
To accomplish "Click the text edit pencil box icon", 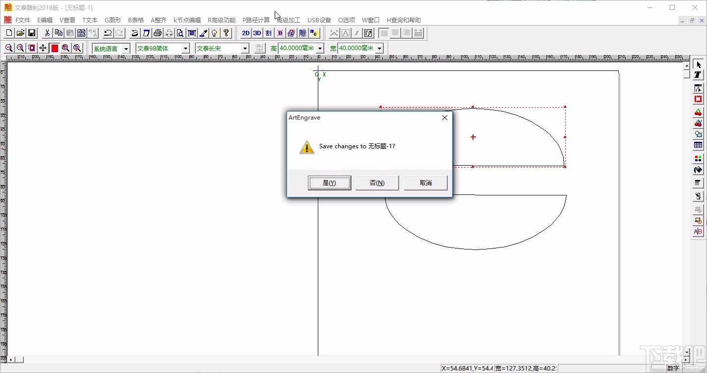I will click(x=368, y=33).
